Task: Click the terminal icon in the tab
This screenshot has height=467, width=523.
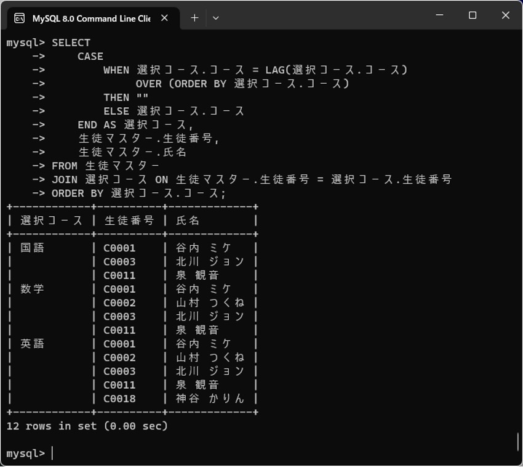Action: click(19, 18)
